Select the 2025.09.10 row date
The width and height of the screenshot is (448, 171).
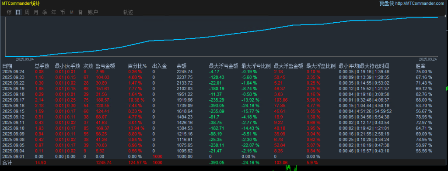coord(13,128)
